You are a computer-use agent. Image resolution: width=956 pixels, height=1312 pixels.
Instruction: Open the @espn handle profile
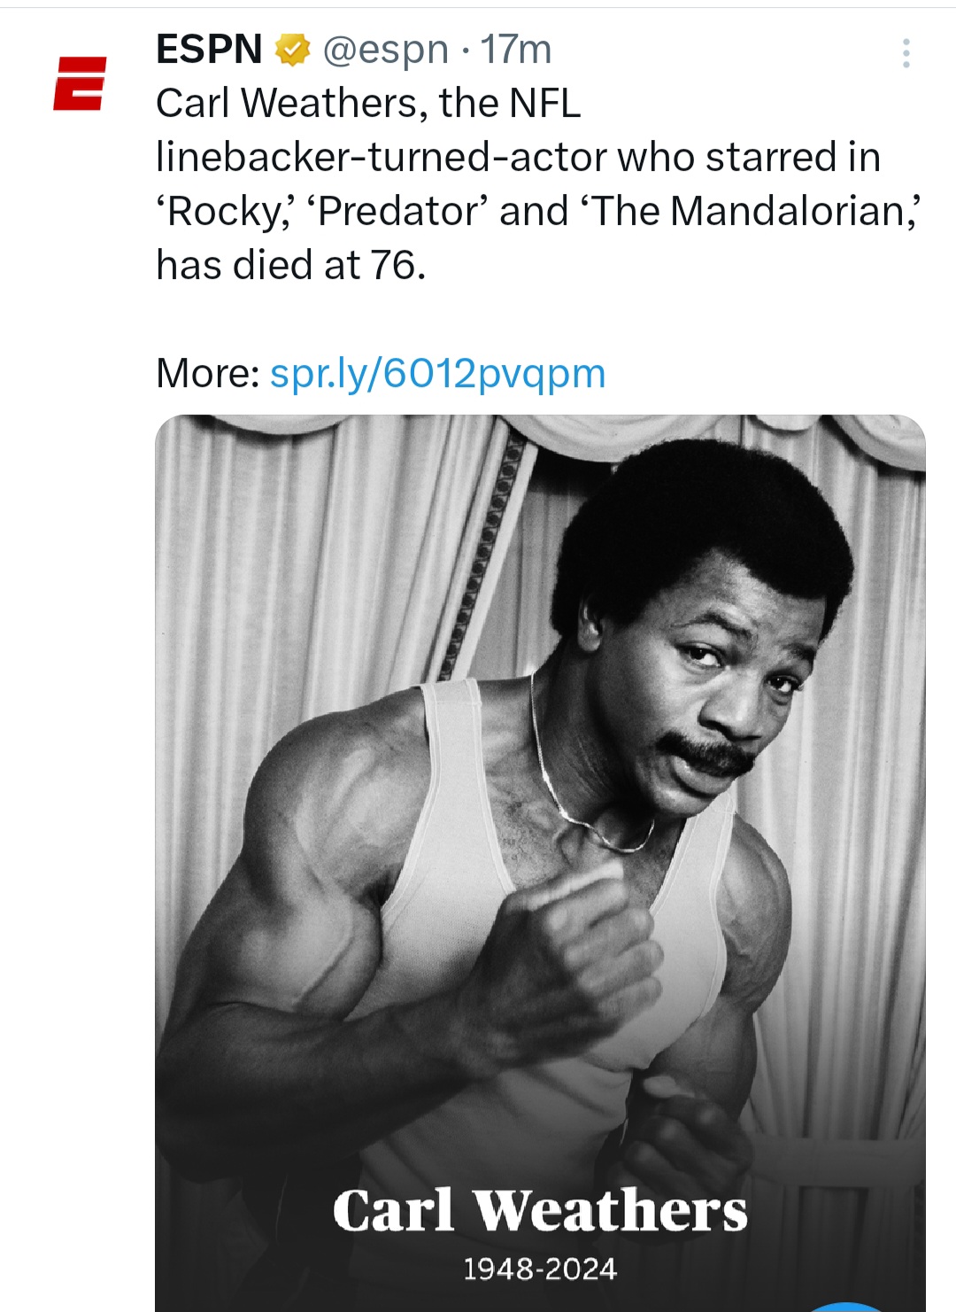[385, 50]
